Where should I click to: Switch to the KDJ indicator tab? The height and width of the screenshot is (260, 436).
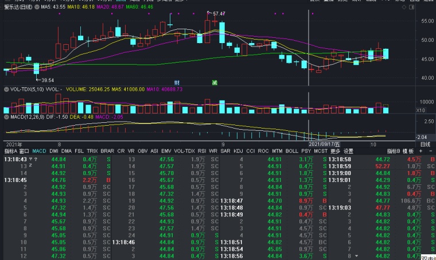(x=238, y=151)
